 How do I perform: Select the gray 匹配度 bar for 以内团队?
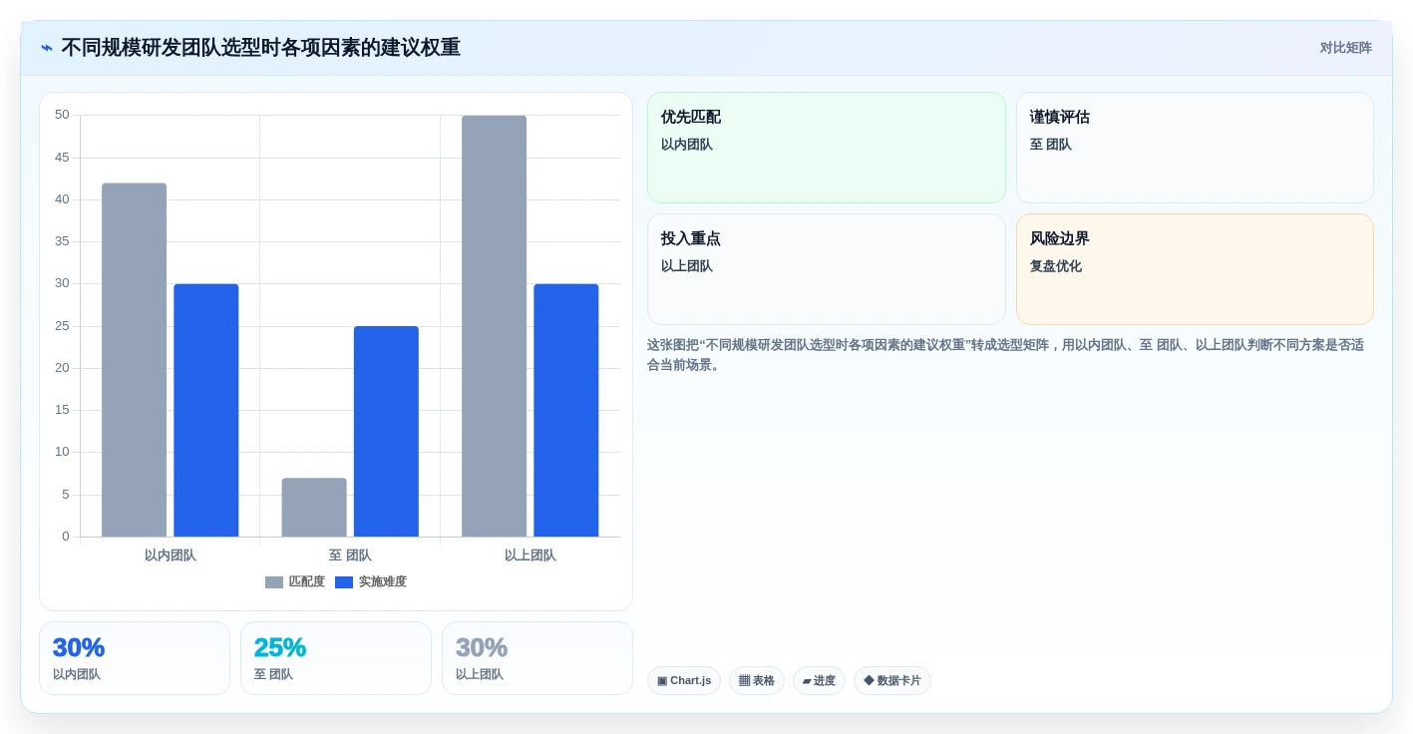click(135, 360)
